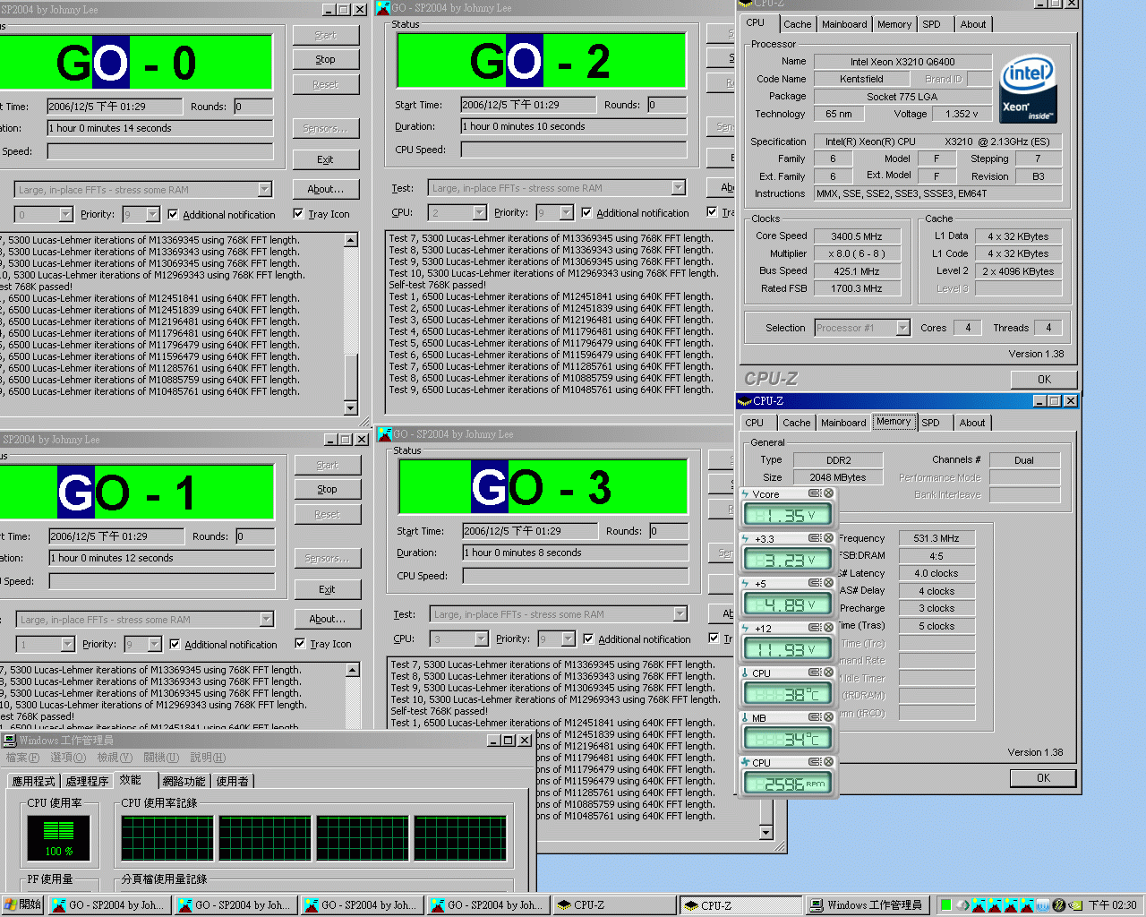The image size is (1146, 917).
Task: Open Priority dropdown in GO - 2 window
Action: (566, 212)
